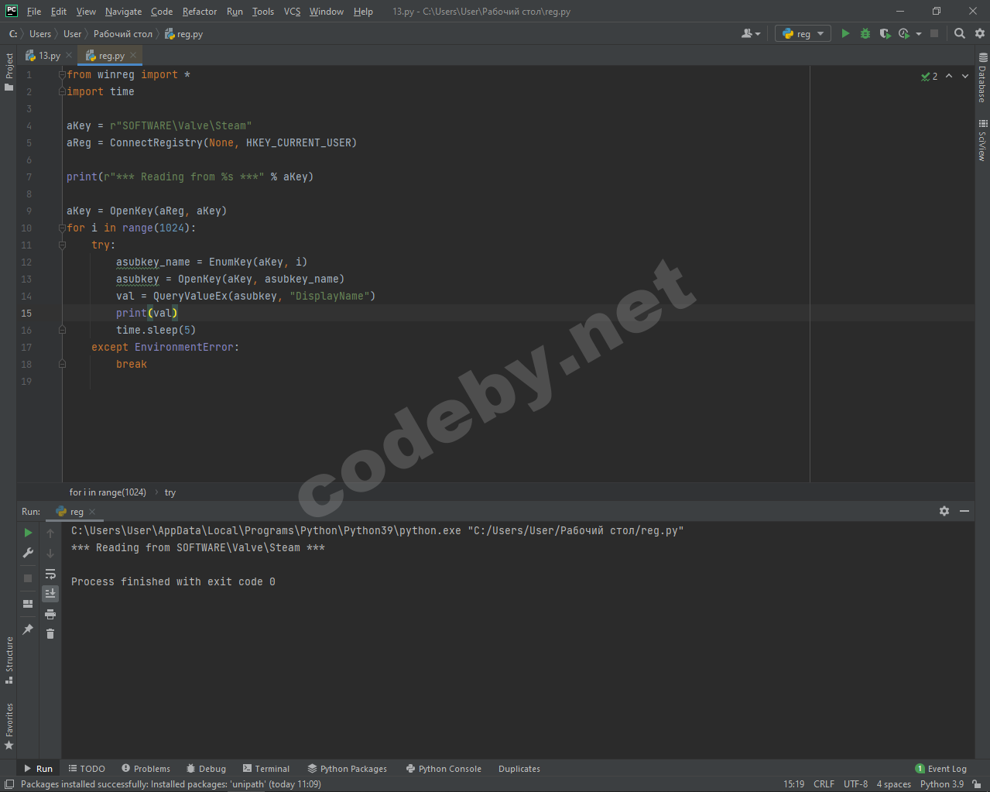Collapse the try block fold marker
Viewport: 990px width, 792px height.
coord(62,245)
